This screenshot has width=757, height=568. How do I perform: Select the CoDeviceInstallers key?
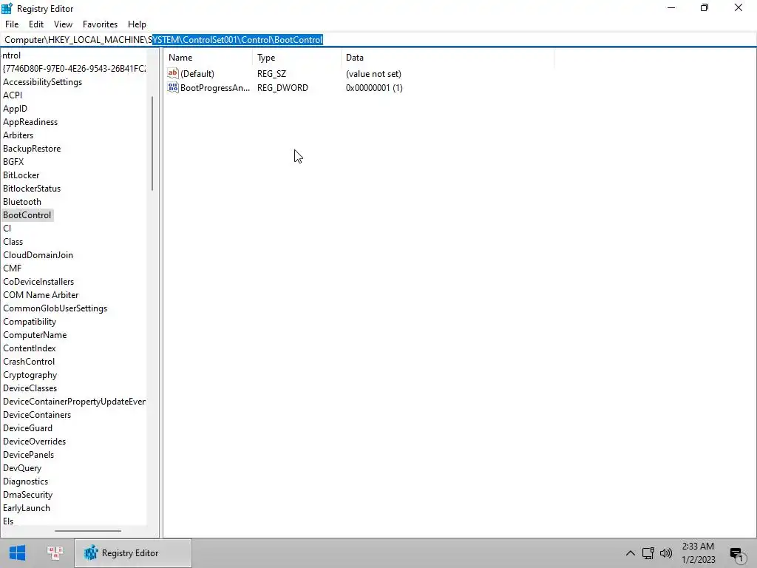38,282
